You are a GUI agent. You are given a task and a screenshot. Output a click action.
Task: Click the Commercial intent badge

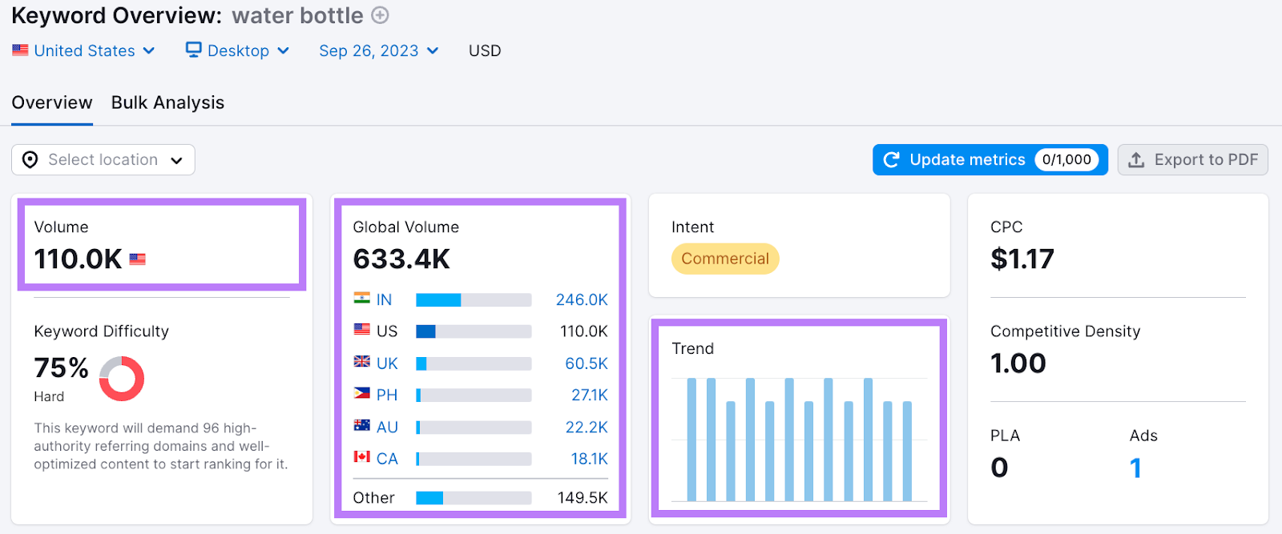pos(725,259)
